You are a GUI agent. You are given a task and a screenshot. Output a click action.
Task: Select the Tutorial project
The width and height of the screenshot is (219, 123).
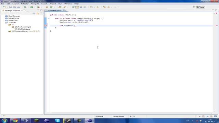click(x=12, y=23)
